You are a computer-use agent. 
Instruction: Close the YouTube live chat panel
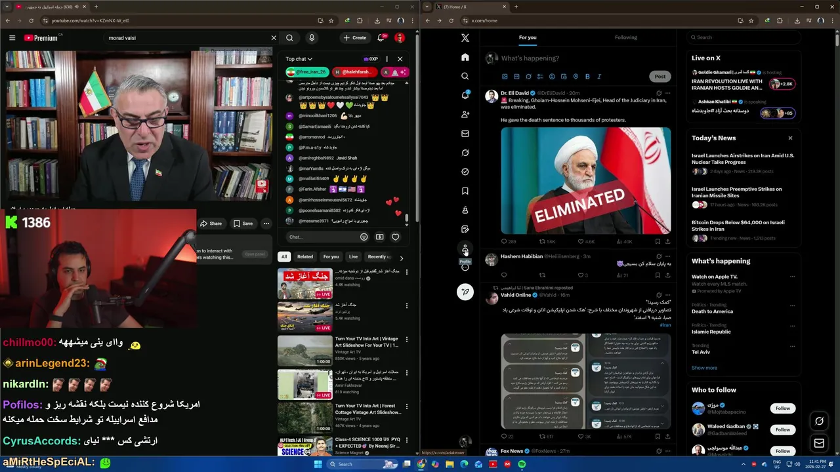[400, 59]
